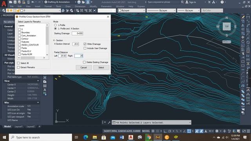Viewport: 251px width, 141px height.
Task: Click the Mail app taskbar icon
Action: (x=113, y=137)
